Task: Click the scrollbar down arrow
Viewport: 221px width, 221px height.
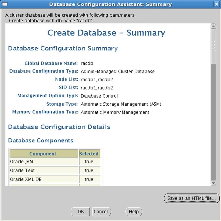Action: coord(213,183)
